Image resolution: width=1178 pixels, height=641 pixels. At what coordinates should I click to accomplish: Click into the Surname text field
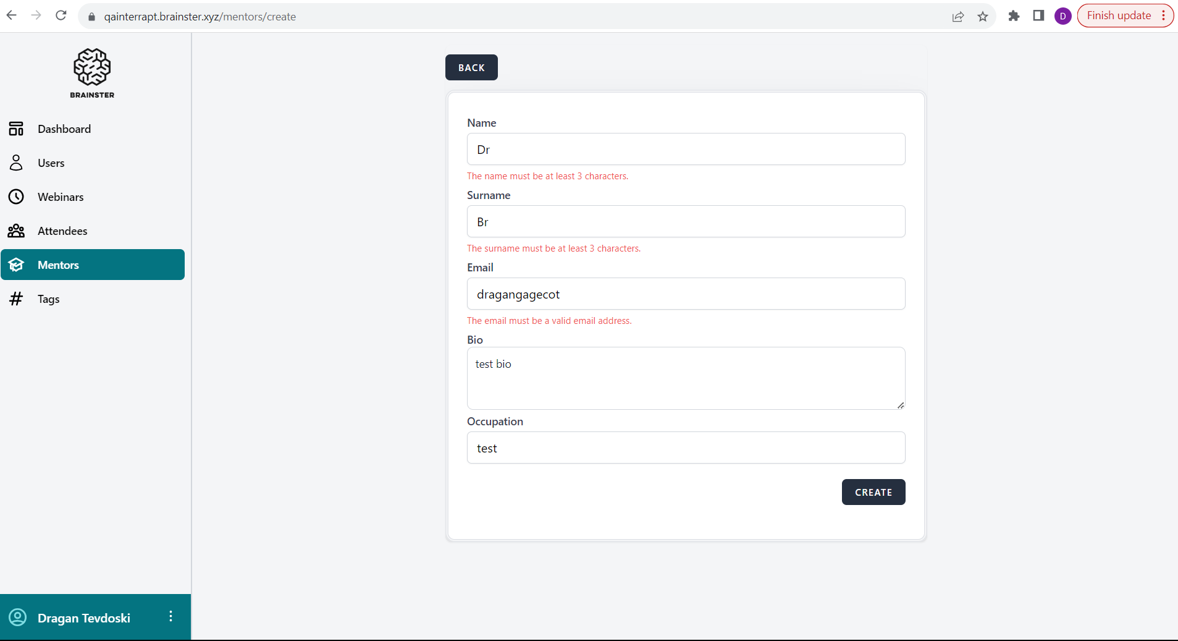pos(686,221)
